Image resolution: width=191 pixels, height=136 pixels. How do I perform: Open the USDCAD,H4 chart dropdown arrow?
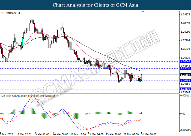pos(2,13)
